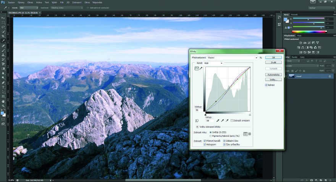
Task: Click the color spectrum ramp in Barvy panel
Action: (309, 32)
